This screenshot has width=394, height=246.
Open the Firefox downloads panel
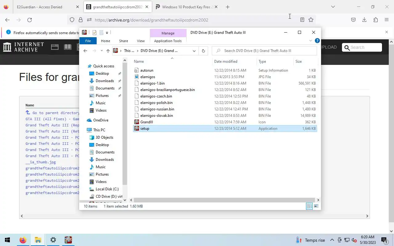(364, 20)
